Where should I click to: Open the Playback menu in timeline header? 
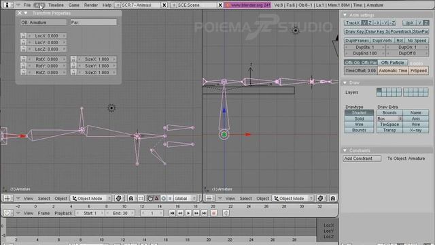coord(63,213)
